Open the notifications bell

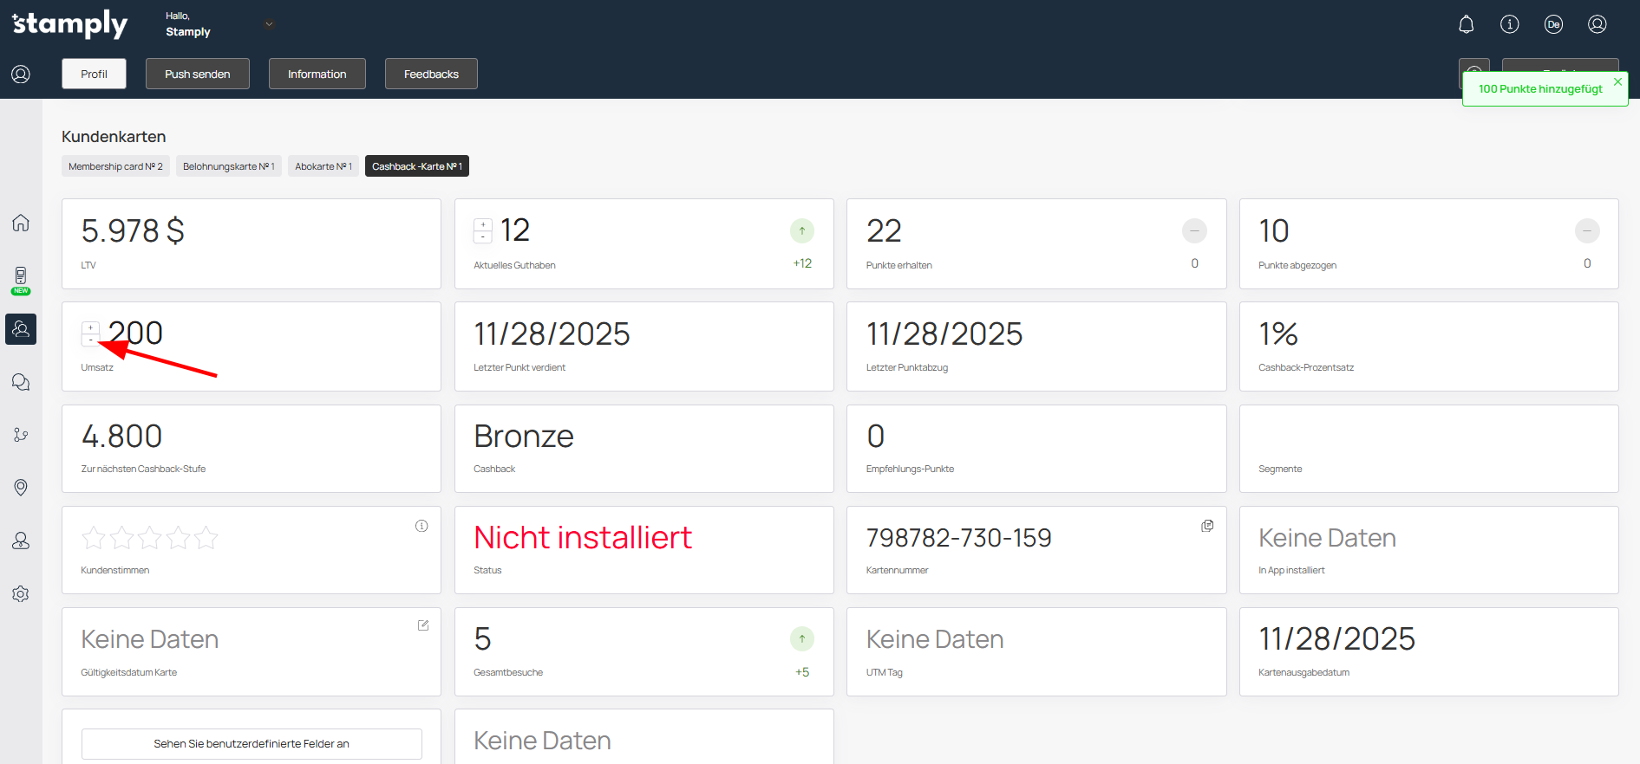[x=1466, y=24]
